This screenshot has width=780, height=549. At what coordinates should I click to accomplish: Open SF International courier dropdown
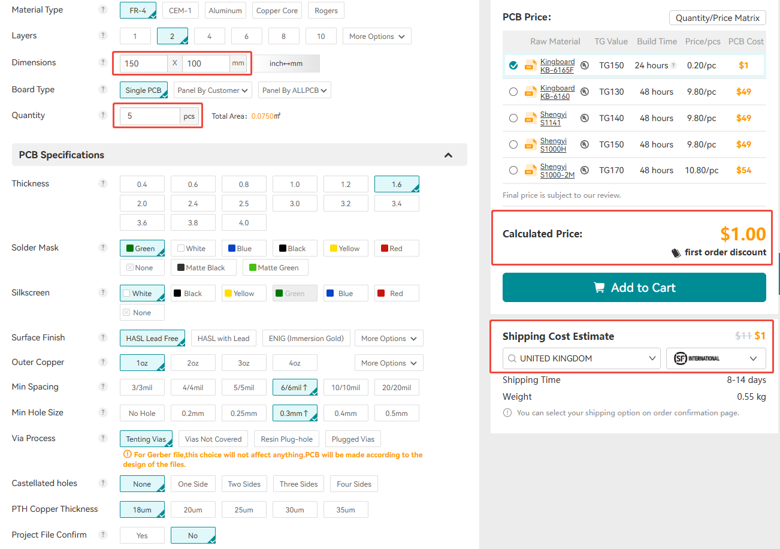click(716, 358)
